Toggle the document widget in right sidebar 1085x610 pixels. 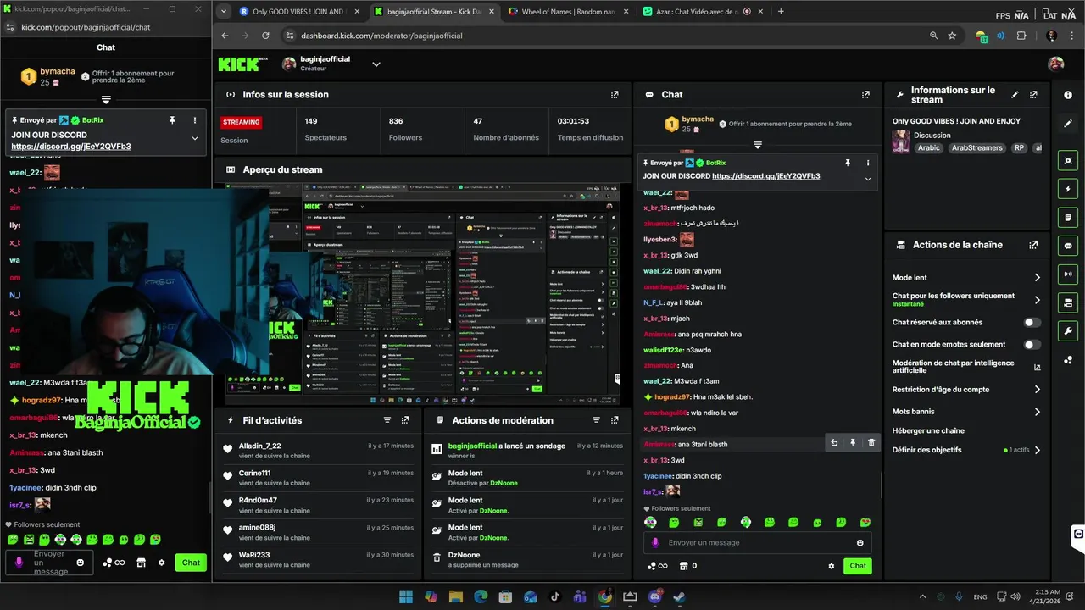click(1068, 218)
